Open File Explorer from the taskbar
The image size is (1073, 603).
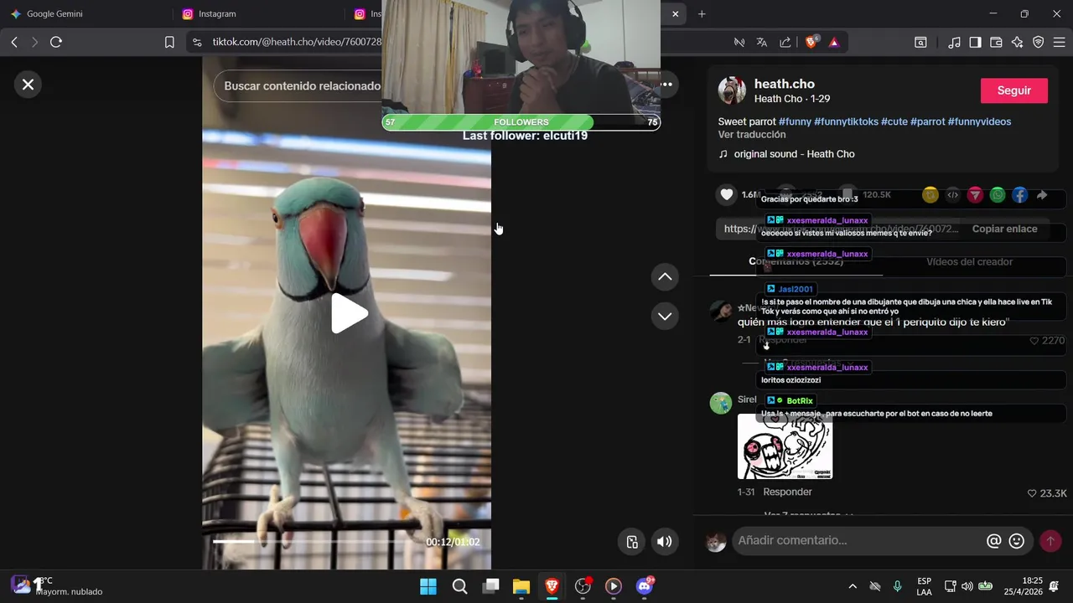(x=521, y=586)
